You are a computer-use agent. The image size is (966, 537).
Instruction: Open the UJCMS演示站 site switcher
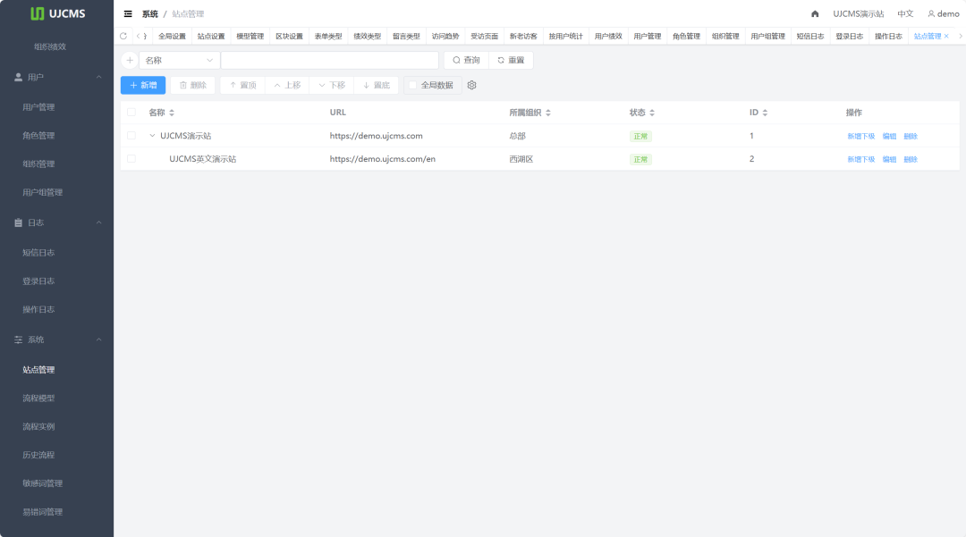pos(858,13)
